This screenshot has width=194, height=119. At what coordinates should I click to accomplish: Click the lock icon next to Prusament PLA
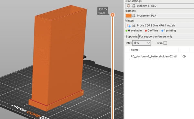coord(134,16)
